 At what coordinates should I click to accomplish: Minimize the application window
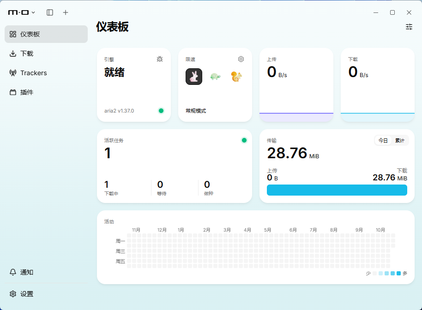pos(376,12)
